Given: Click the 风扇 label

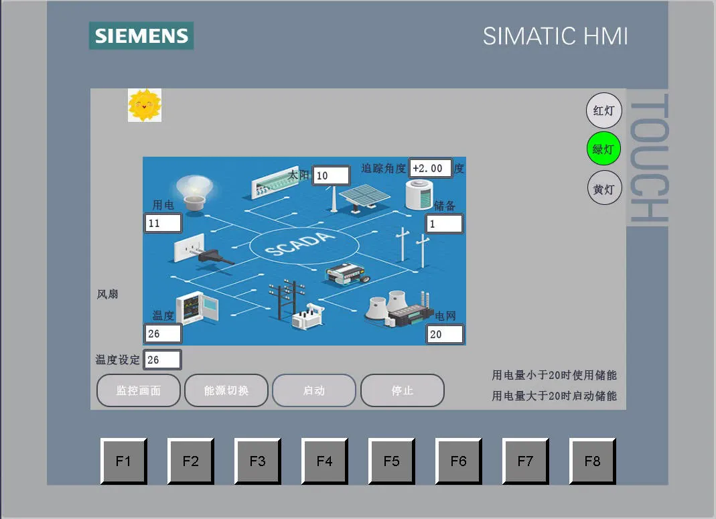Looking at the screenshot, I should (107, 294).
